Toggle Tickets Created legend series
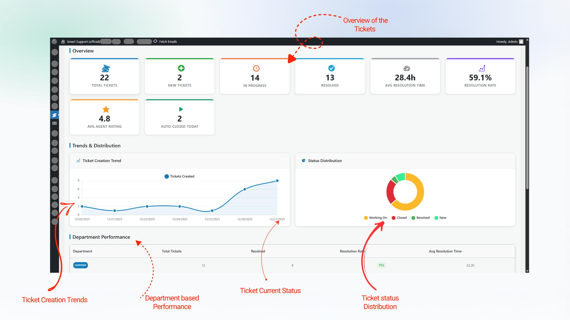This screenshot has width=570, height=320. (x=179, y=176)
